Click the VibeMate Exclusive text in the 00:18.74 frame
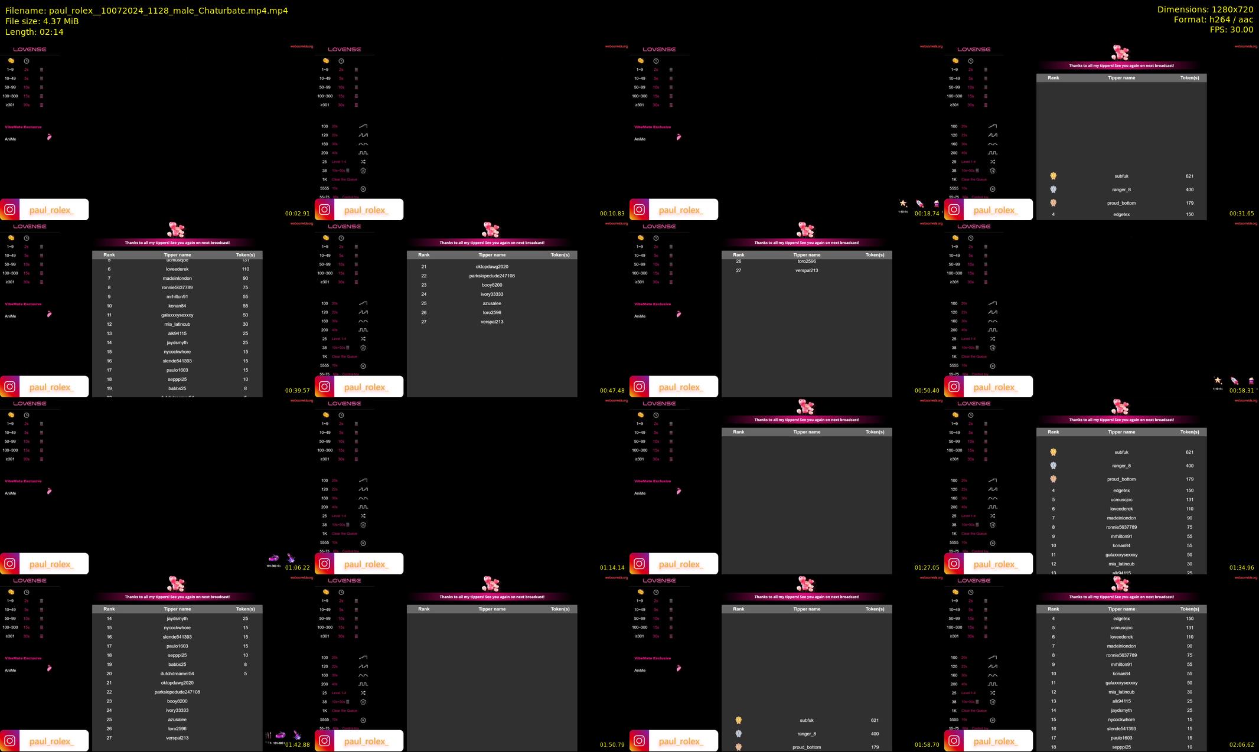The height and width of the screenshot is (752, 1259). (x=653, y=127)
